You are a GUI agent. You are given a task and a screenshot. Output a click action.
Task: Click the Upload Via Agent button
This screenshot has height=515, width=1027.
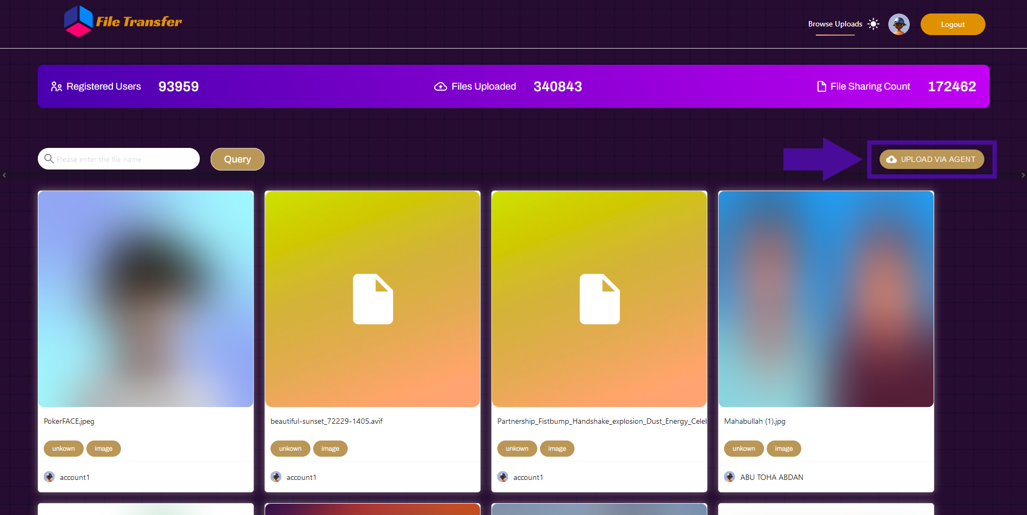931,159
